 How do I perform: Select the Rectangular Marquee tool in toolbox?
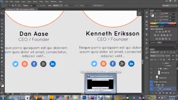[2, 17]
